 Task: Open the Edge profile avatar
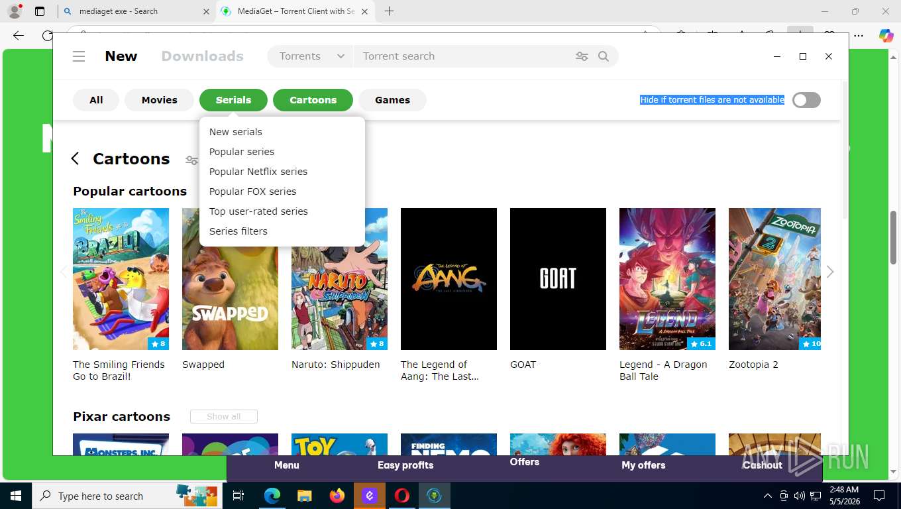[x=15, y=11]
